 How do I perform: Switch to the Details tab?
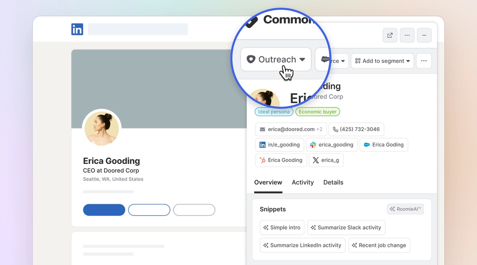(x=333, y=183)
